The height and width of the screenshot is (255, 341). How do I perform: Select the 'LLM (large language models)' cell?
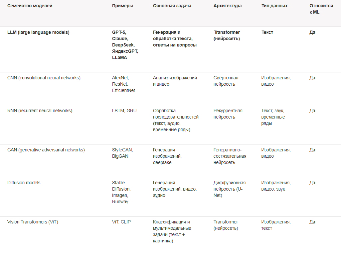pos(38,32)
